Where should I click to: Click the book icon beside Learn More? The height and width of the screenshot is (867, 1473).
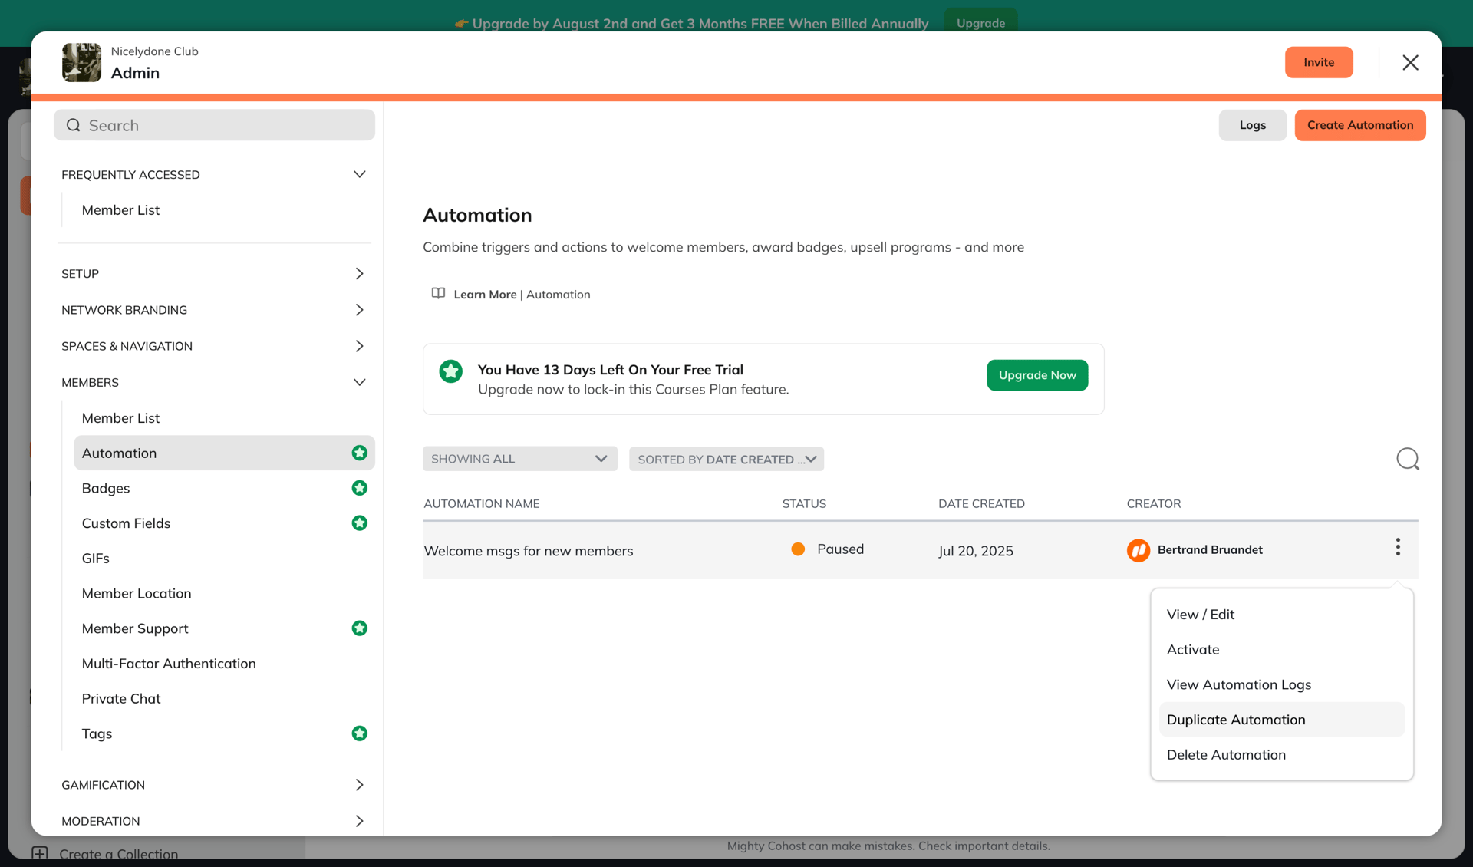pyautogui.click(x=437, y=293)
